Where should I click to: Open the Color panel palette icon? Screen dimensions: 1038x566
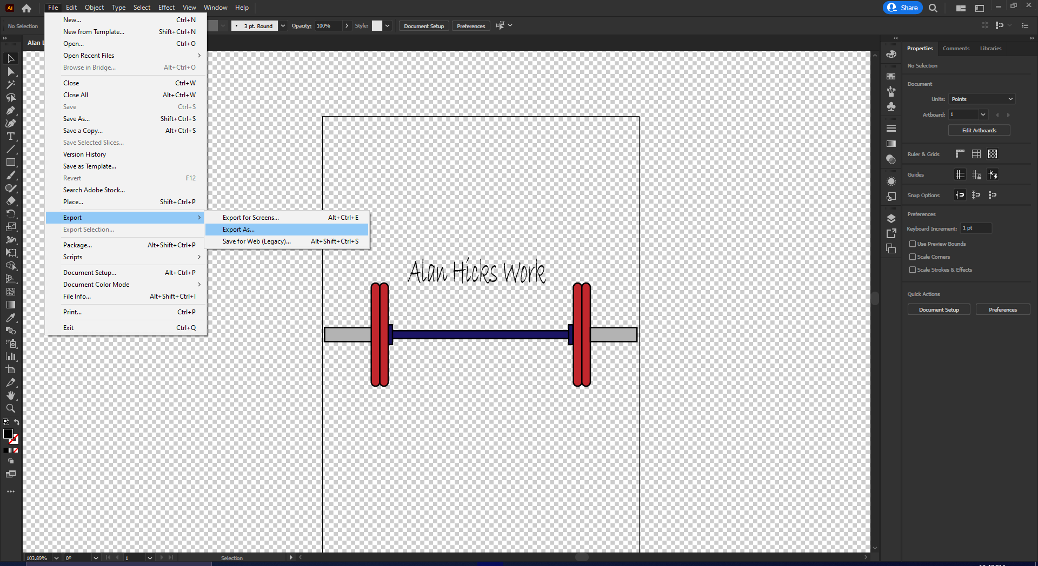pyautogui.click(x=891, y=55)
